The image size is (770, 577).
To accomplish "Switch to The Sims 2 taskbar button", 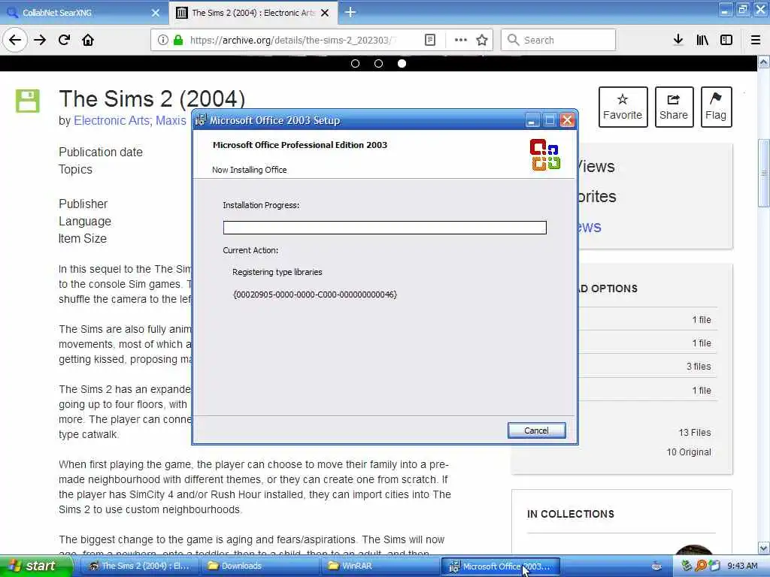I will [x=139, y=566].
